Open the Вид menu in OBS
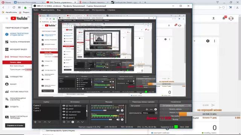Viewport: 241px width, 135px height. click(x=59, y=10)
